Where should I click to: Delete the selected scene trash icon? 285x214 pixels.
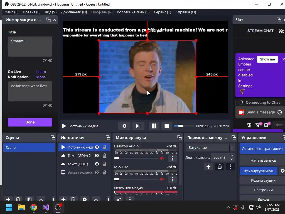click(18, 199)
